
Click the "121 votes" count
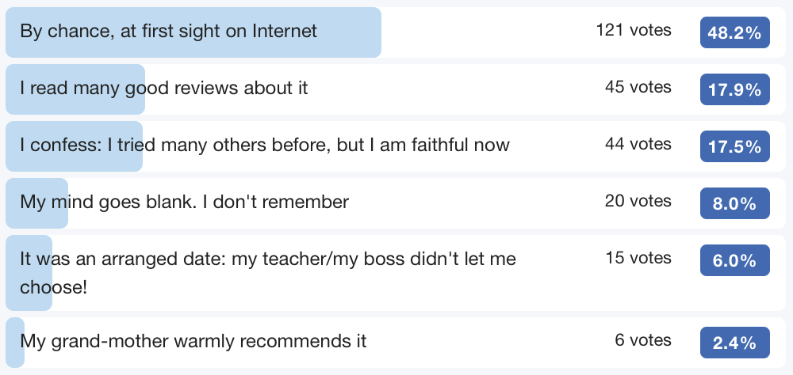click(634, 31)
